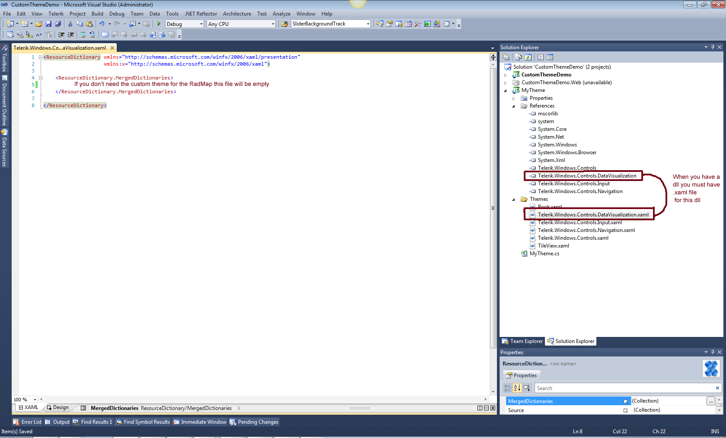Click the Increase Indent icon
This screenshot has width=726, height=438.
click(x=70, y=35)
